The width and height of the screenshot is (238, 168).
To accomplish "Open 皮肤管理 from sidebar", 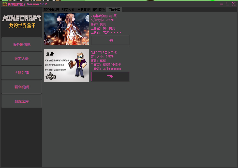I will [x=22, y=73].
